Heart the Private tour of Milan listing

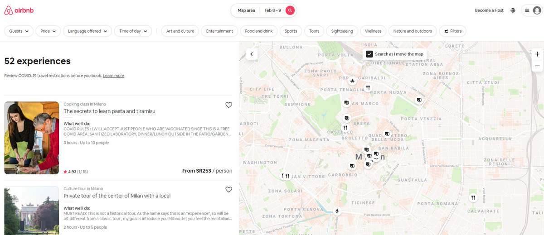click(x=229, y=190)
